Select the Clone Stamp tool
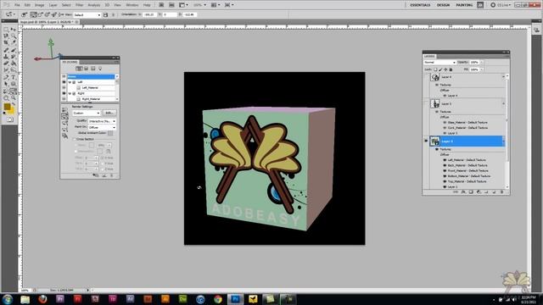Viewport: 543px width, 305px height. (x=6, y=57)
